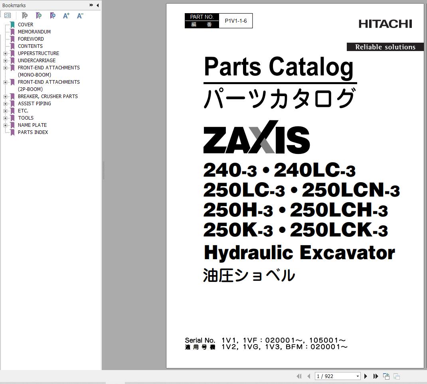Screen dimensions: 427x384
Task: Collapse the Bookmarks panel with the left arrow
Action: click(x=97, y=5)
